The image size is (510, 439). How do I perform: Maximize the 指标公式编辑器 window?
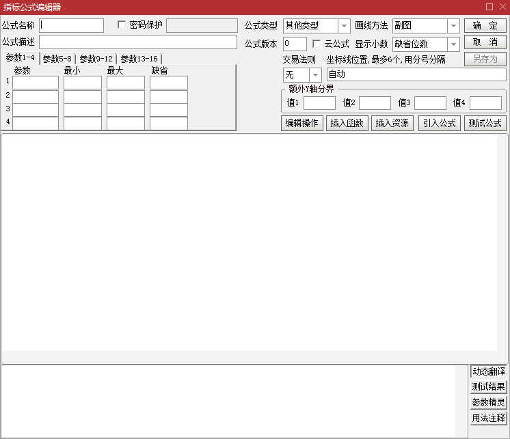click(489, 7)
